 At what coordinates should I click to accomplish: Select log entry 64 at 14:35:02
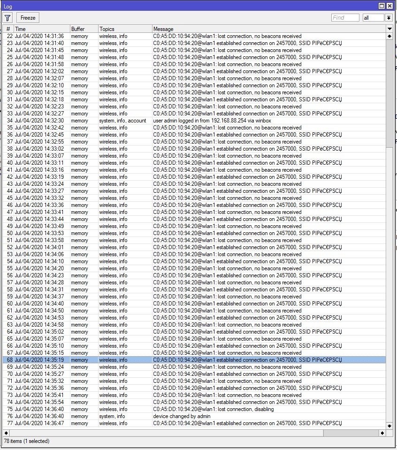coord(194,332)
